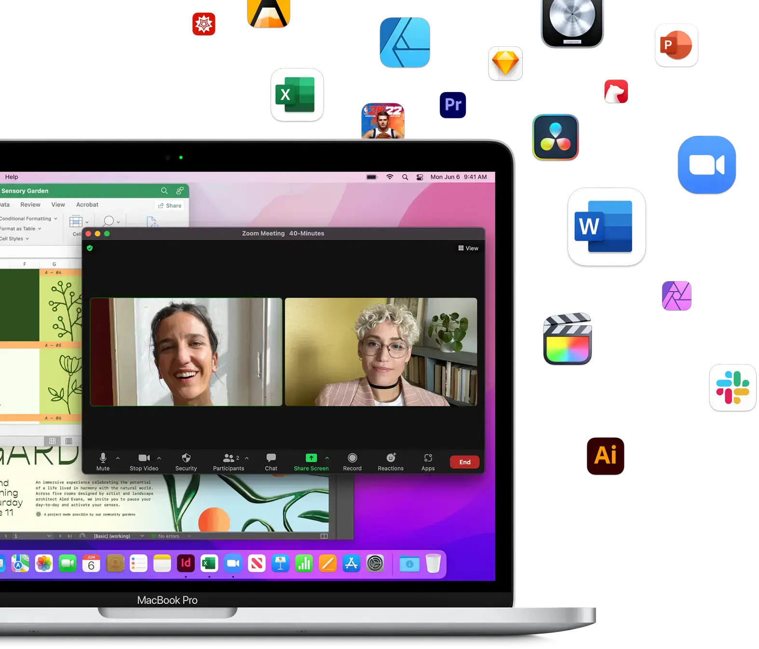Screen dimensions: 759x649
Task: Switch Excel to Normal view grid icon
Action: click(x=52, y=441)
